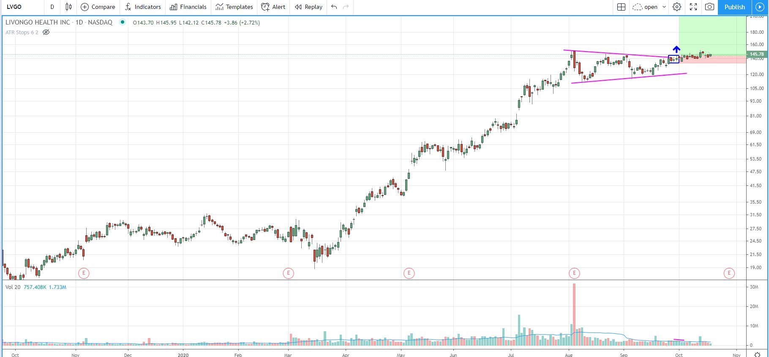Viewport: 769px width, 357px height.
Task: Open the D interval selector
Action: coord(52,7)
